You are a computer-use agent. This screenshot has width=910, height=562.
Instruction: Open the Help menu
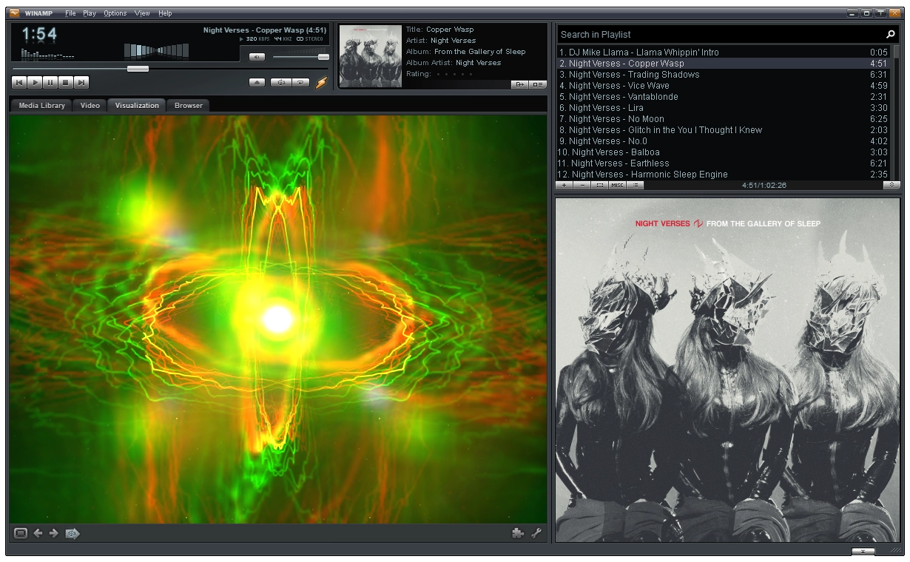pyautogui.click(x=165, y=13)
